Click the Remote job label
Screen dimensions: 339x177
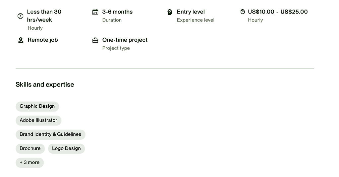[43, 40]
